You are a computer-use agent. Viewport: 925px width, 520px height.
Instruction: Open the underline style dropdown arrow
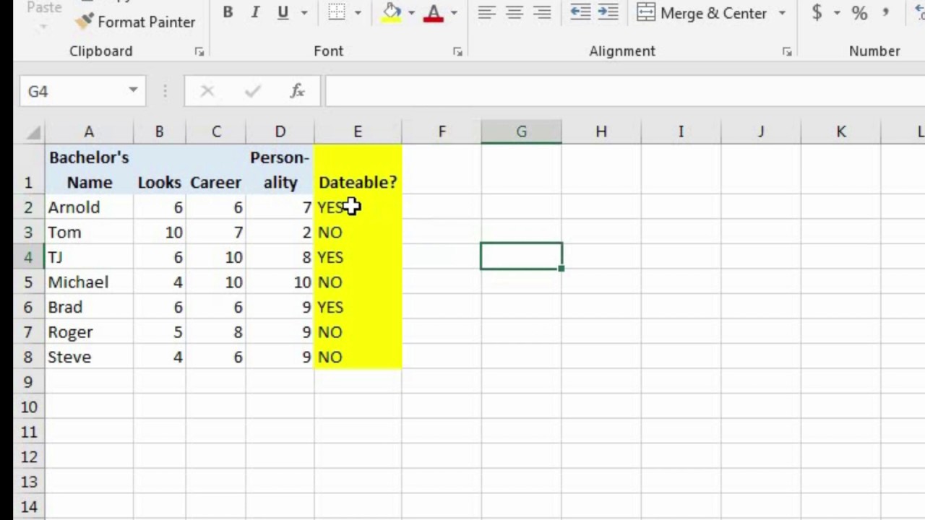pyautogui.click(x=304, y=13)
